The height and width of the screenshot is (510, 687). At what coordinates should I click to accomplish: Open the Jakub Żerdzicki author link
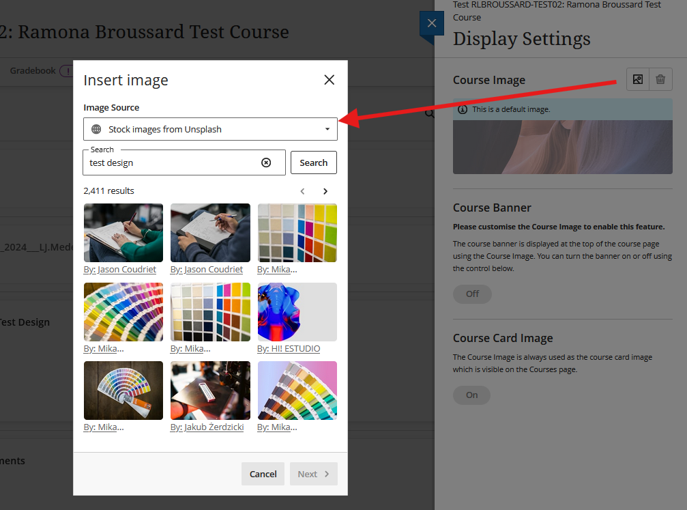click(x=207, y=427)
